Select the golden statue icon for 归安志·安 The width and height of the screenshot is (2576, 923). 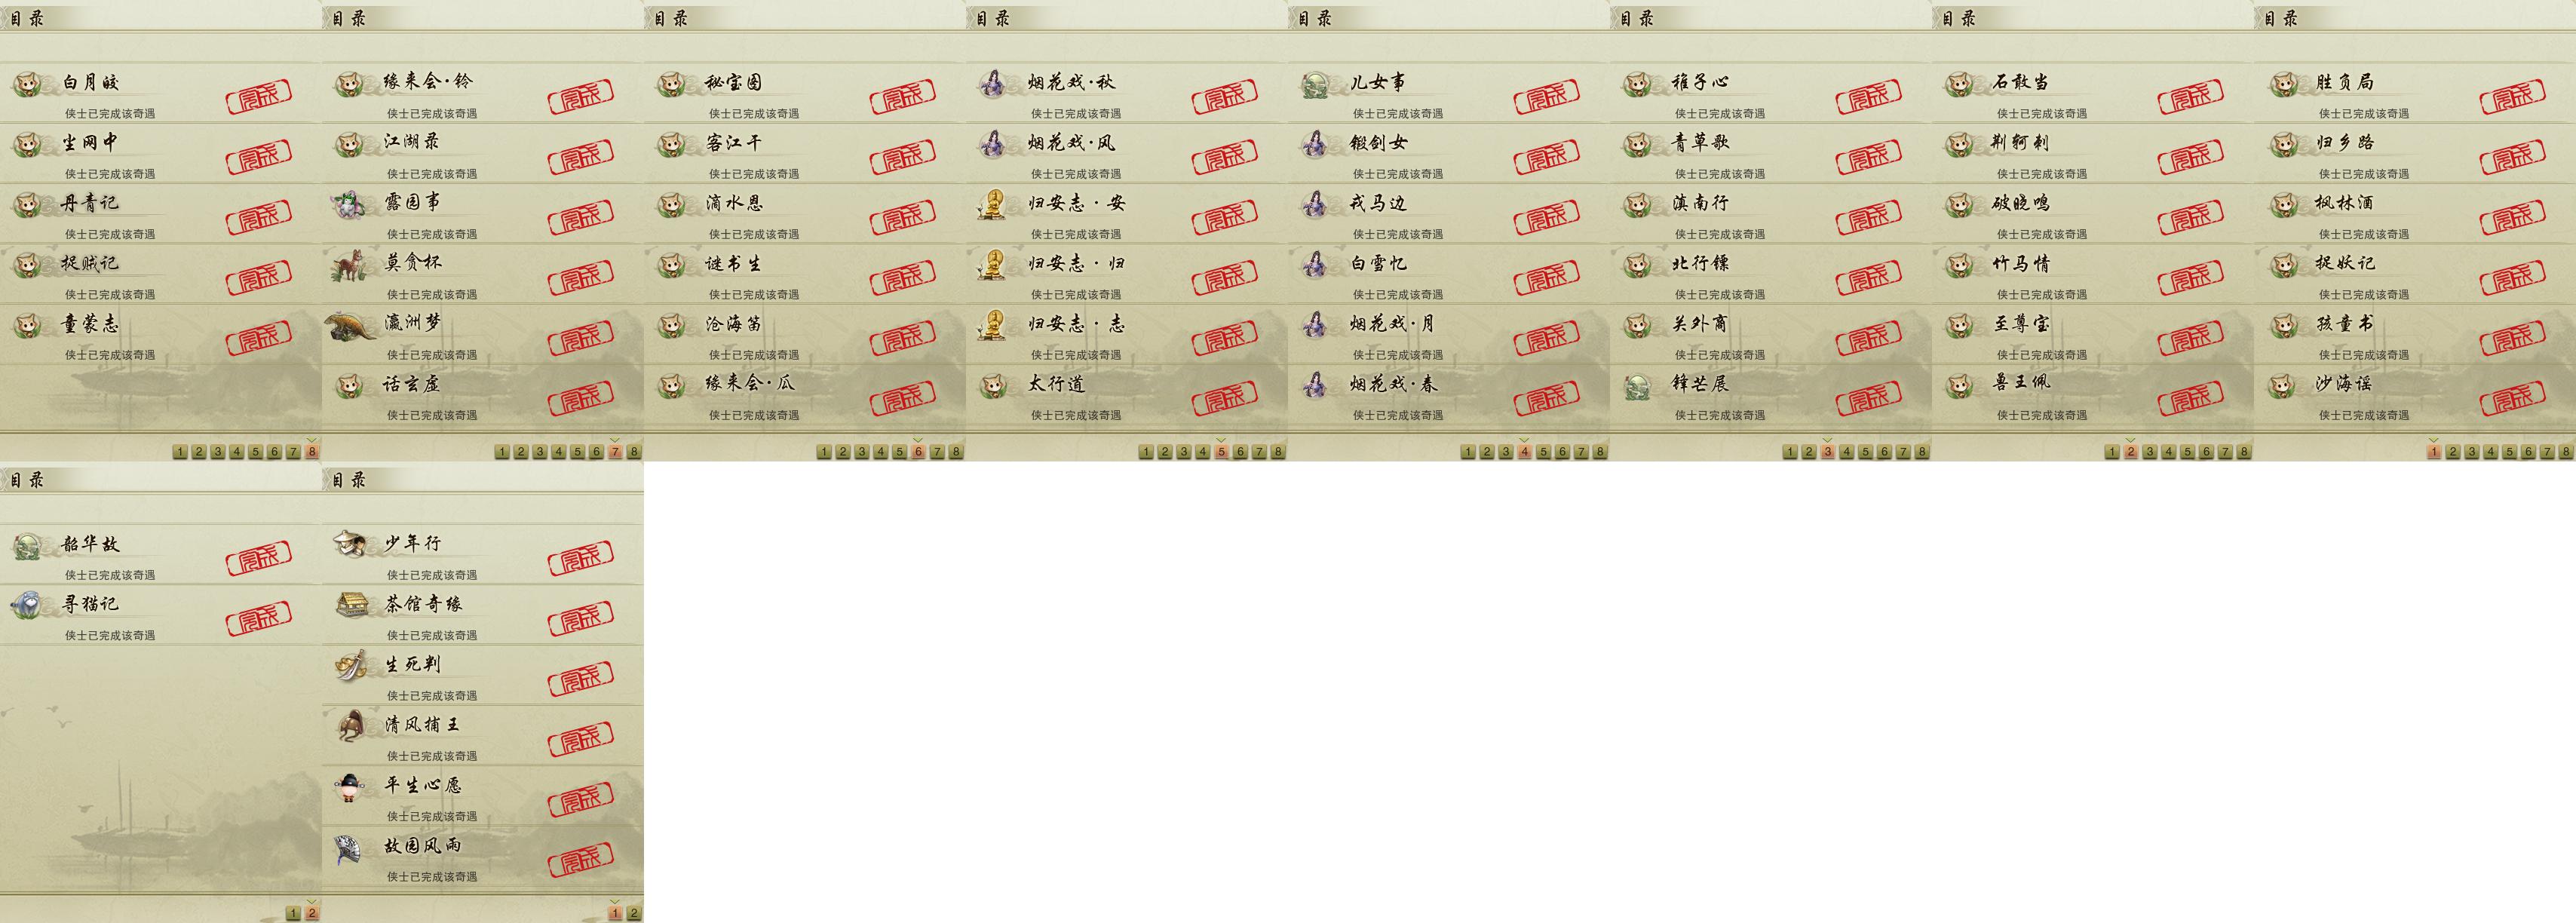(x=992, y=204)
